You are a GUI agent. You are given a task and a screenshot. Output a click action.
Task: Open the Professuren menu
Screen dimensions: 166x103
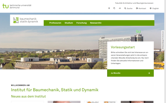(55, 23)
